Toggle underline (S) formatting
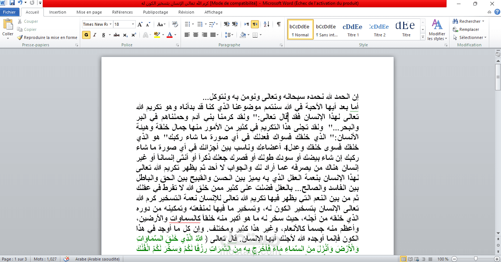Viewport: 501px width, 262px height. [x=103, y=35]
